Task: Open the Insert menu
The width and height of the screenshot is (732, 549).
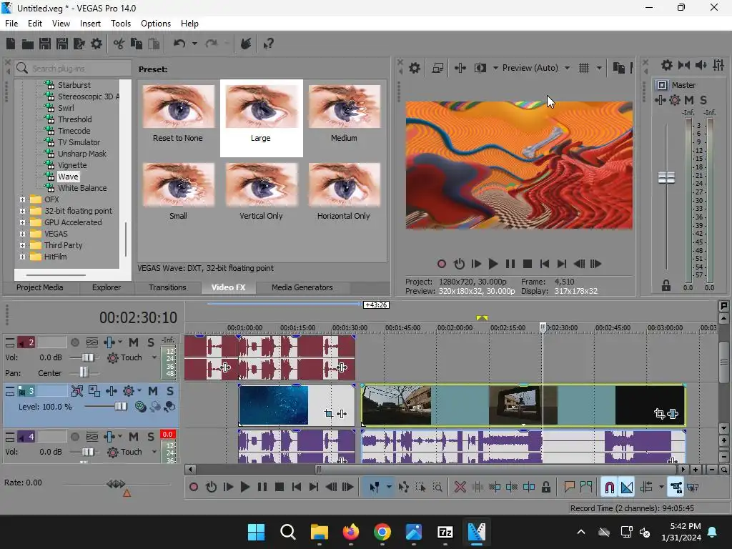Action: [x=90, y=24]
